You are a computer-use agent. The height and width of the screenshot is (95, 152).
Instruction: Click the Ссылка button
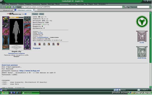(35, 14)
